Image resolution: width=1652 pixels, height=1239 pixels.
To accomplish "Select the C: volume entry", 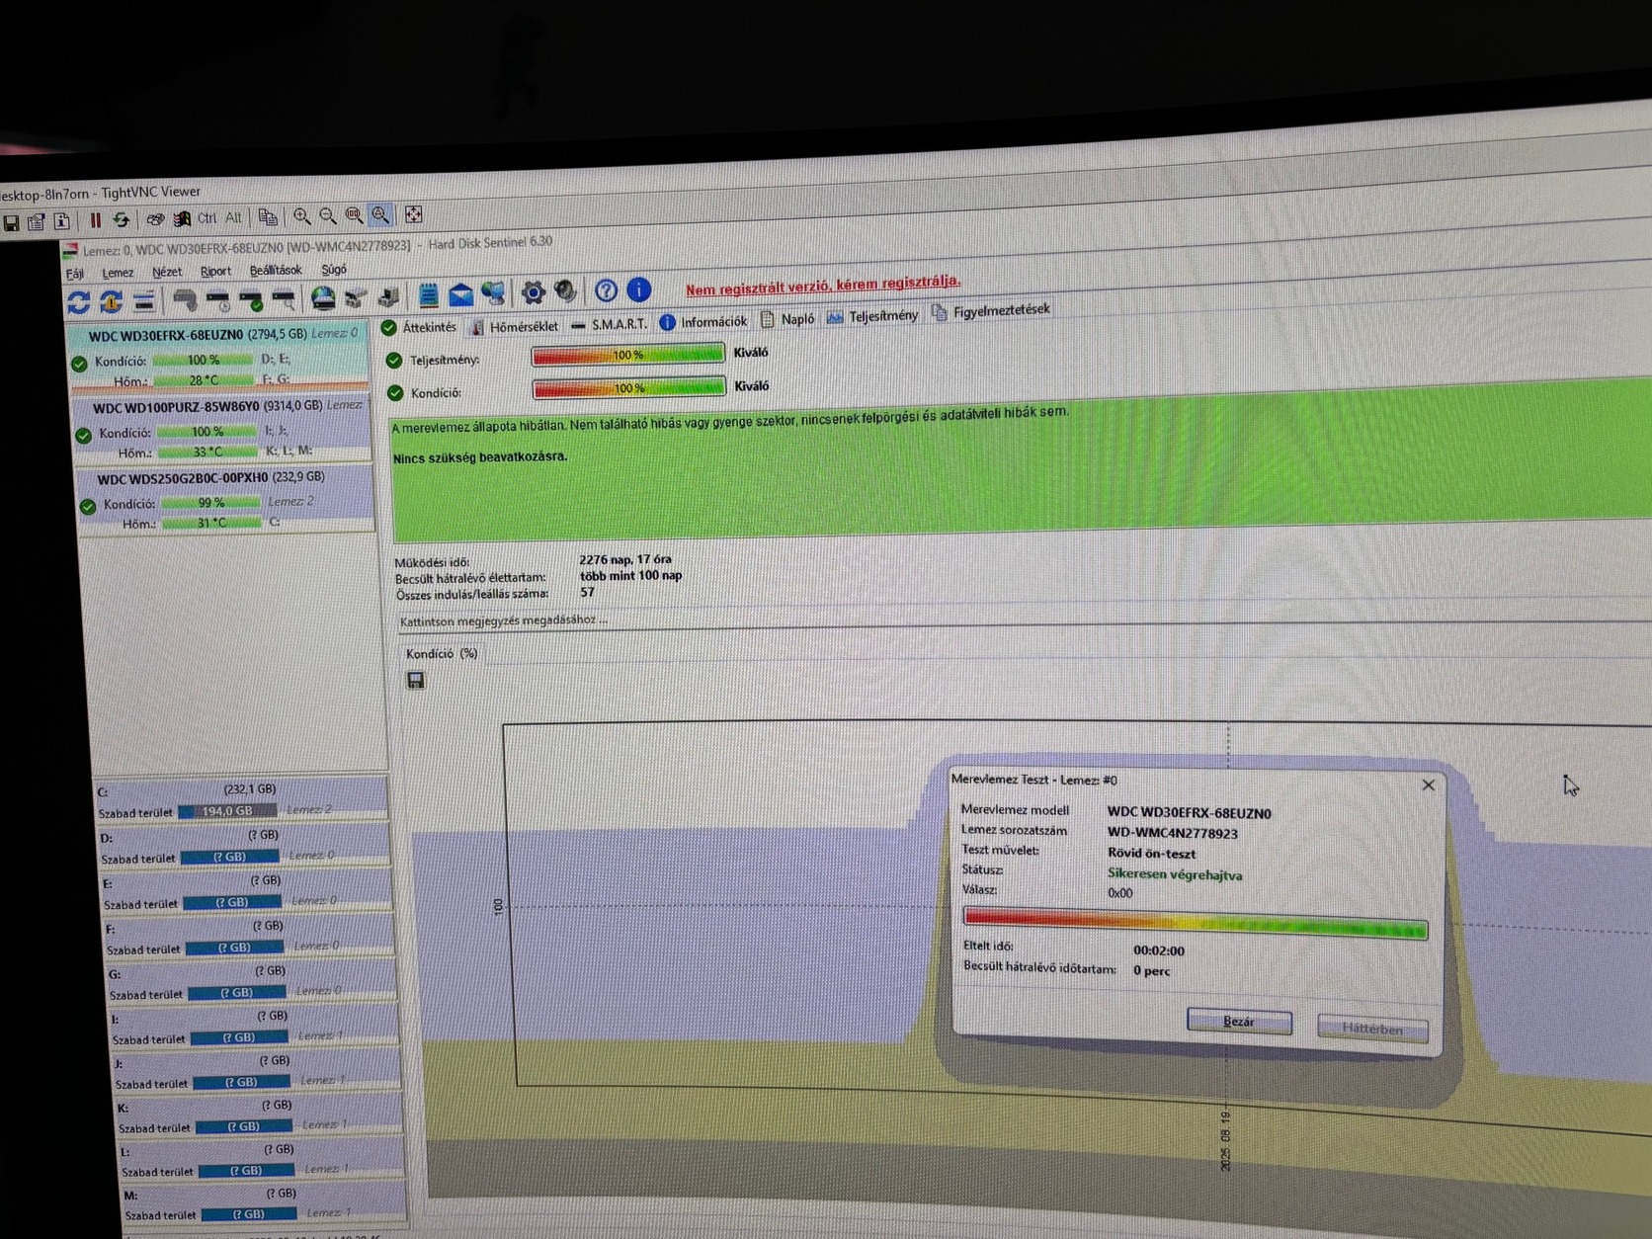I will (239, 800).
